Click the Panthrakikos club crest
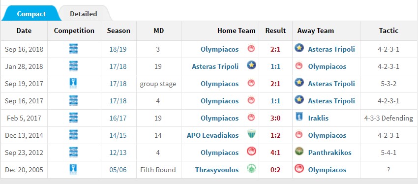The image size is (418, 184). [x=299, y=152]
